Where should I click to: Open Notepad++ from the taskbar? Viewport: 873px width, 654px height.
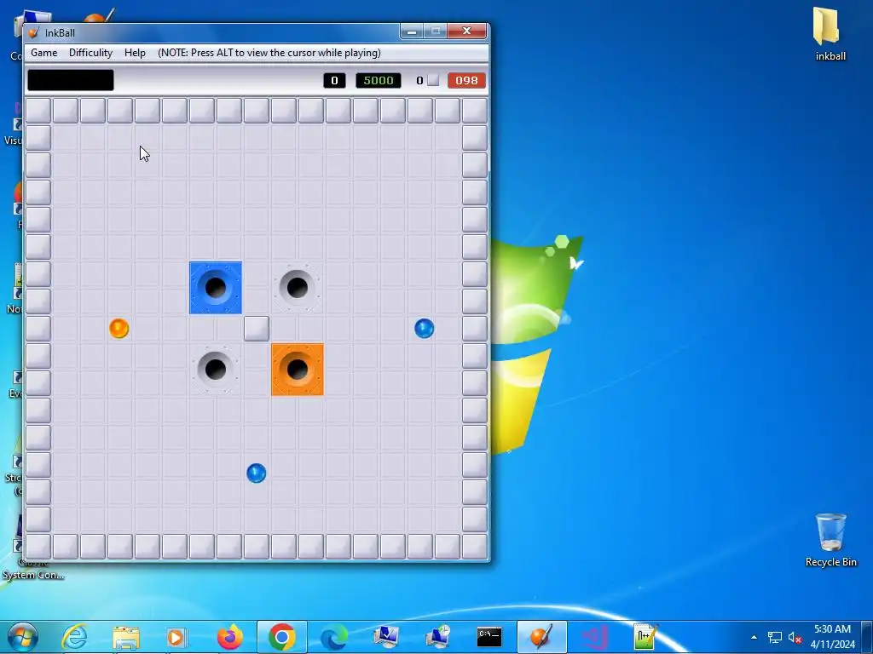646,637
